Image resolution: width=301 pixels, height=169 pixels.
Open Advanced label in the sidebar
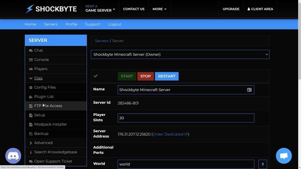43,143
